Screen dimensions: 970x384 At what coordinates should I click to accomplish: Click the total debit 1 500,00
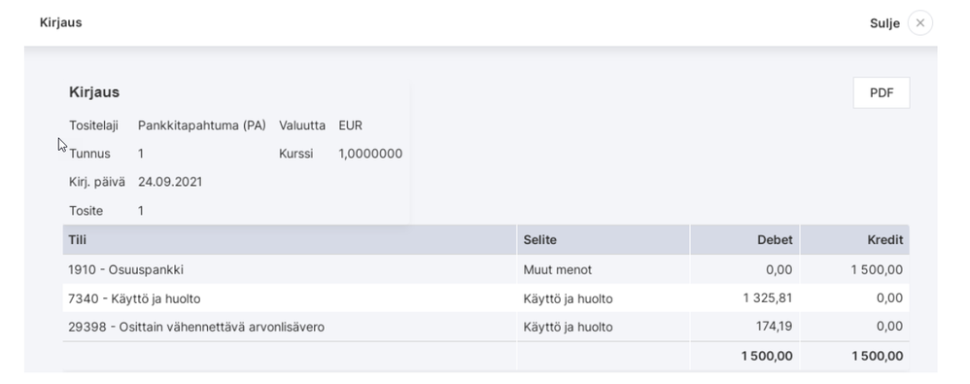click(767, 356)
